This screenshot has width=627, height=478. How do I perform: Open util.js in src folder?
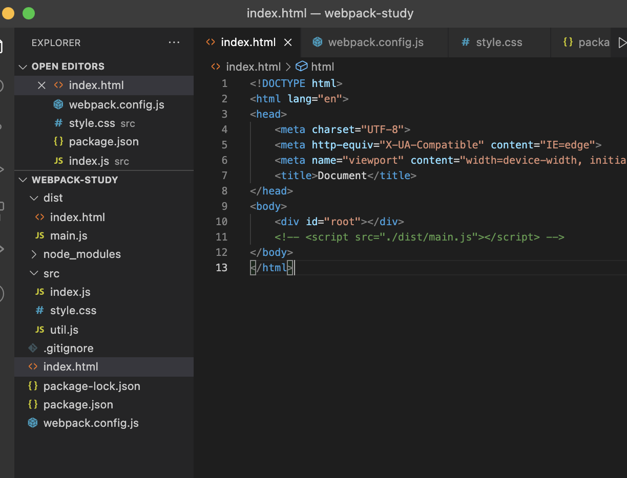click(x=104, y=330)
